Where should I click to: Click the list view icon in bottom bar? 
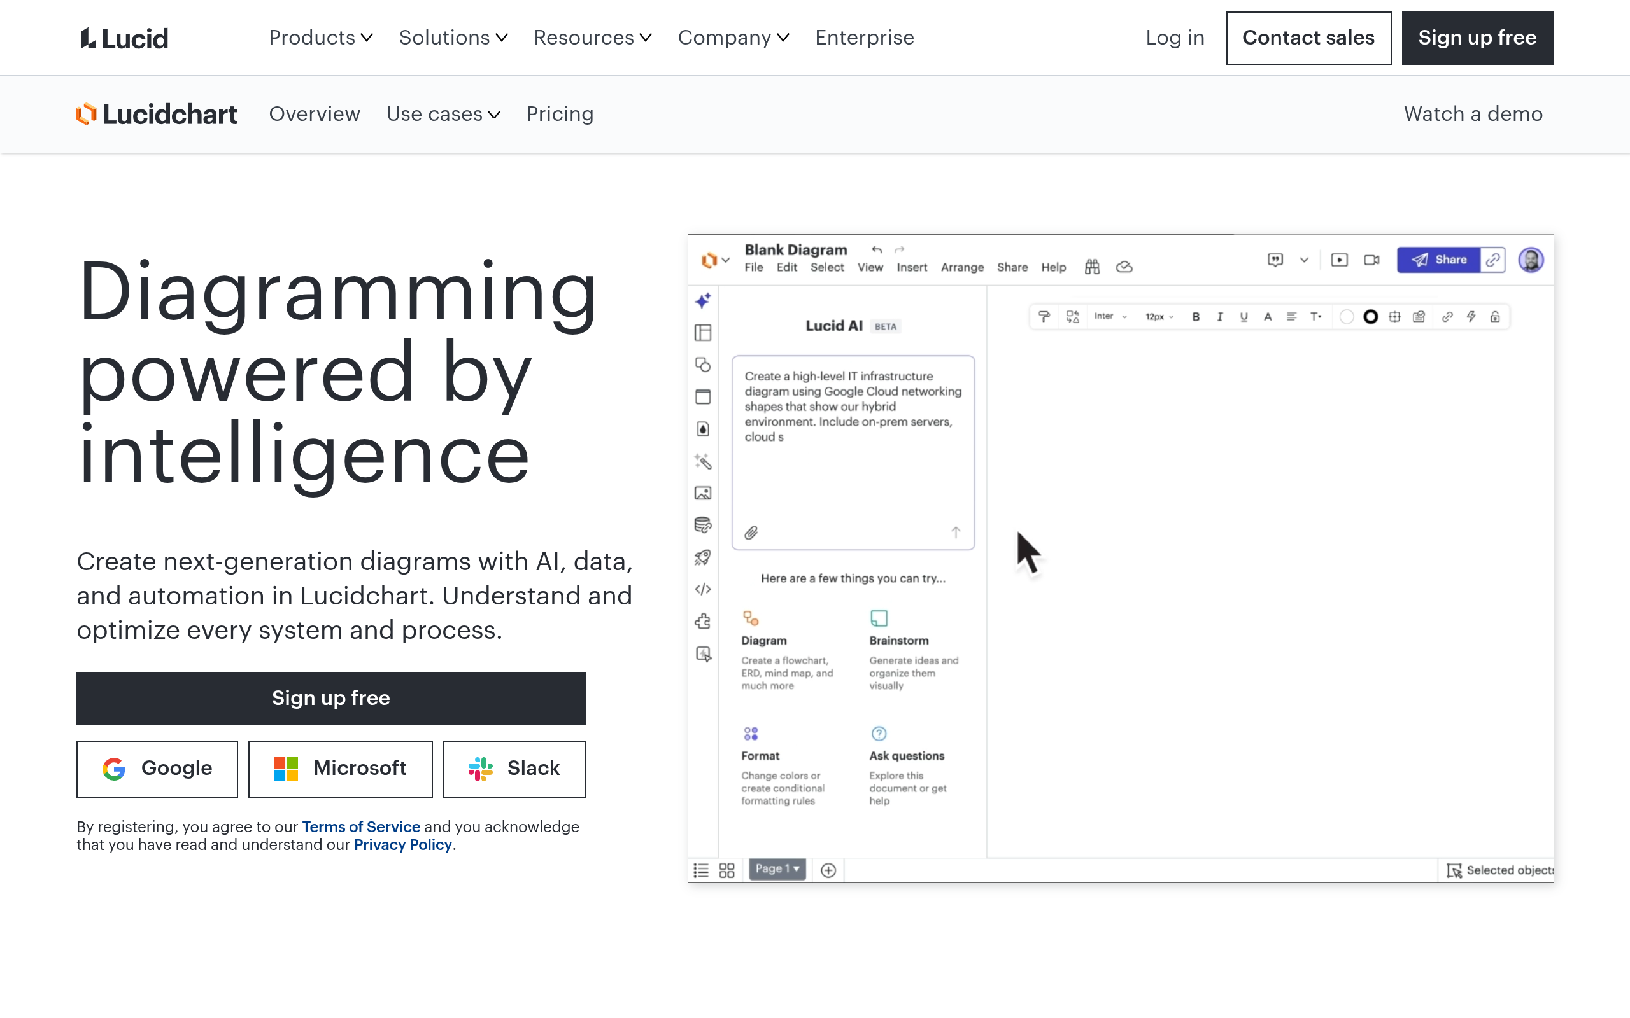pos(700,870)
